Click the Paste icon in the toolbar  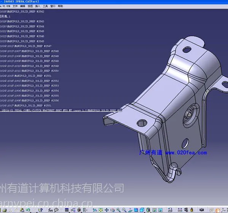pos(22,210)
